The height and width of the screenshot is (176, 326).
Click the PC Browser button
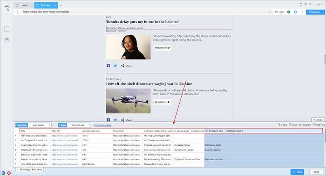pyautogui.click(x=314, y=12)
